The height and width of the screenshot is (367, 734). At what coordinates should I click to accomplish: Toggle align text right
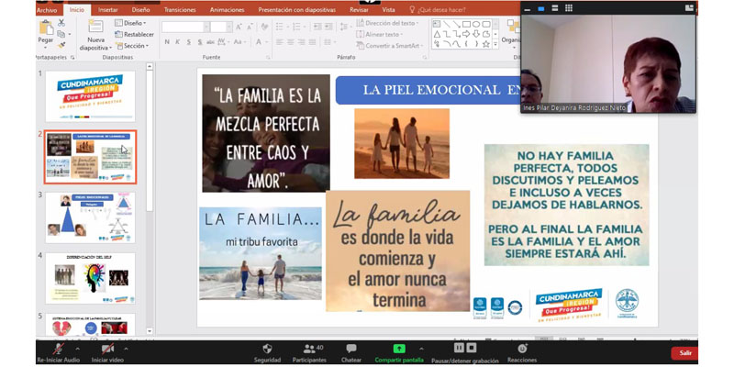click(302, 42)
